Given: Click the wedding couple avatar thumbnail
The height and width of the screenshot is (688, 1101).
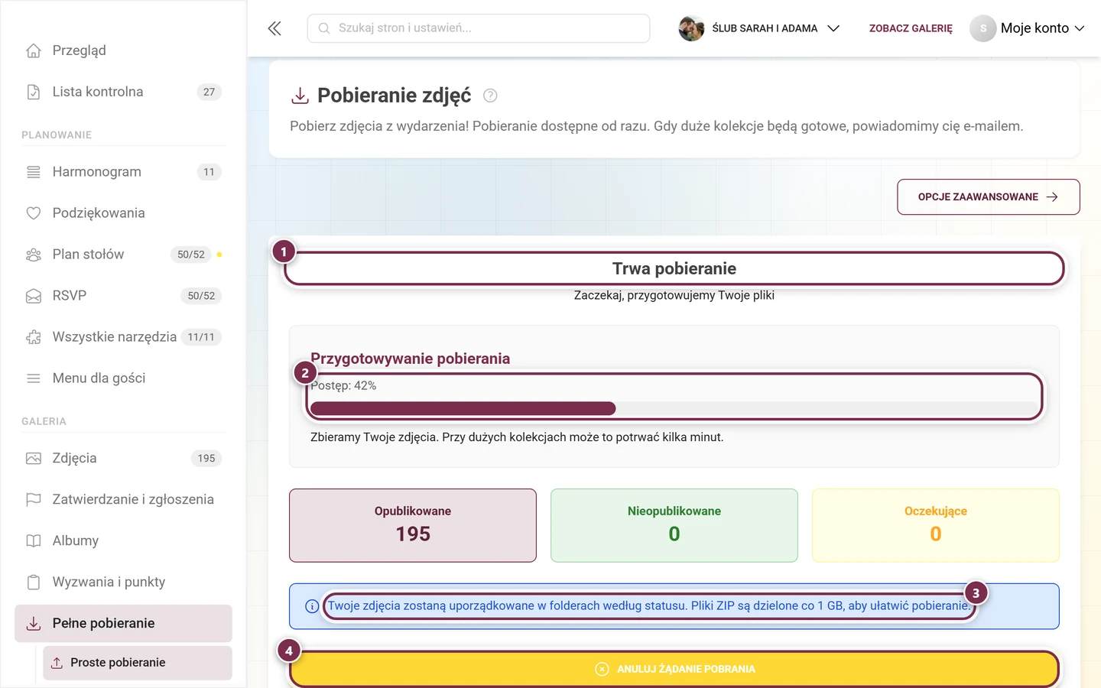Looking at the screenshot, I should tap(691, 28).
